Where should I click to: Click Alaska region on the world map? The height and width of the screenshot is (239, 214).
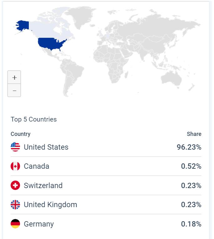click(x=23, y=25)
